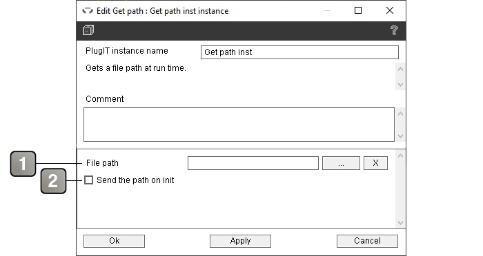Click parameters panel scroll down arrow

400,223
